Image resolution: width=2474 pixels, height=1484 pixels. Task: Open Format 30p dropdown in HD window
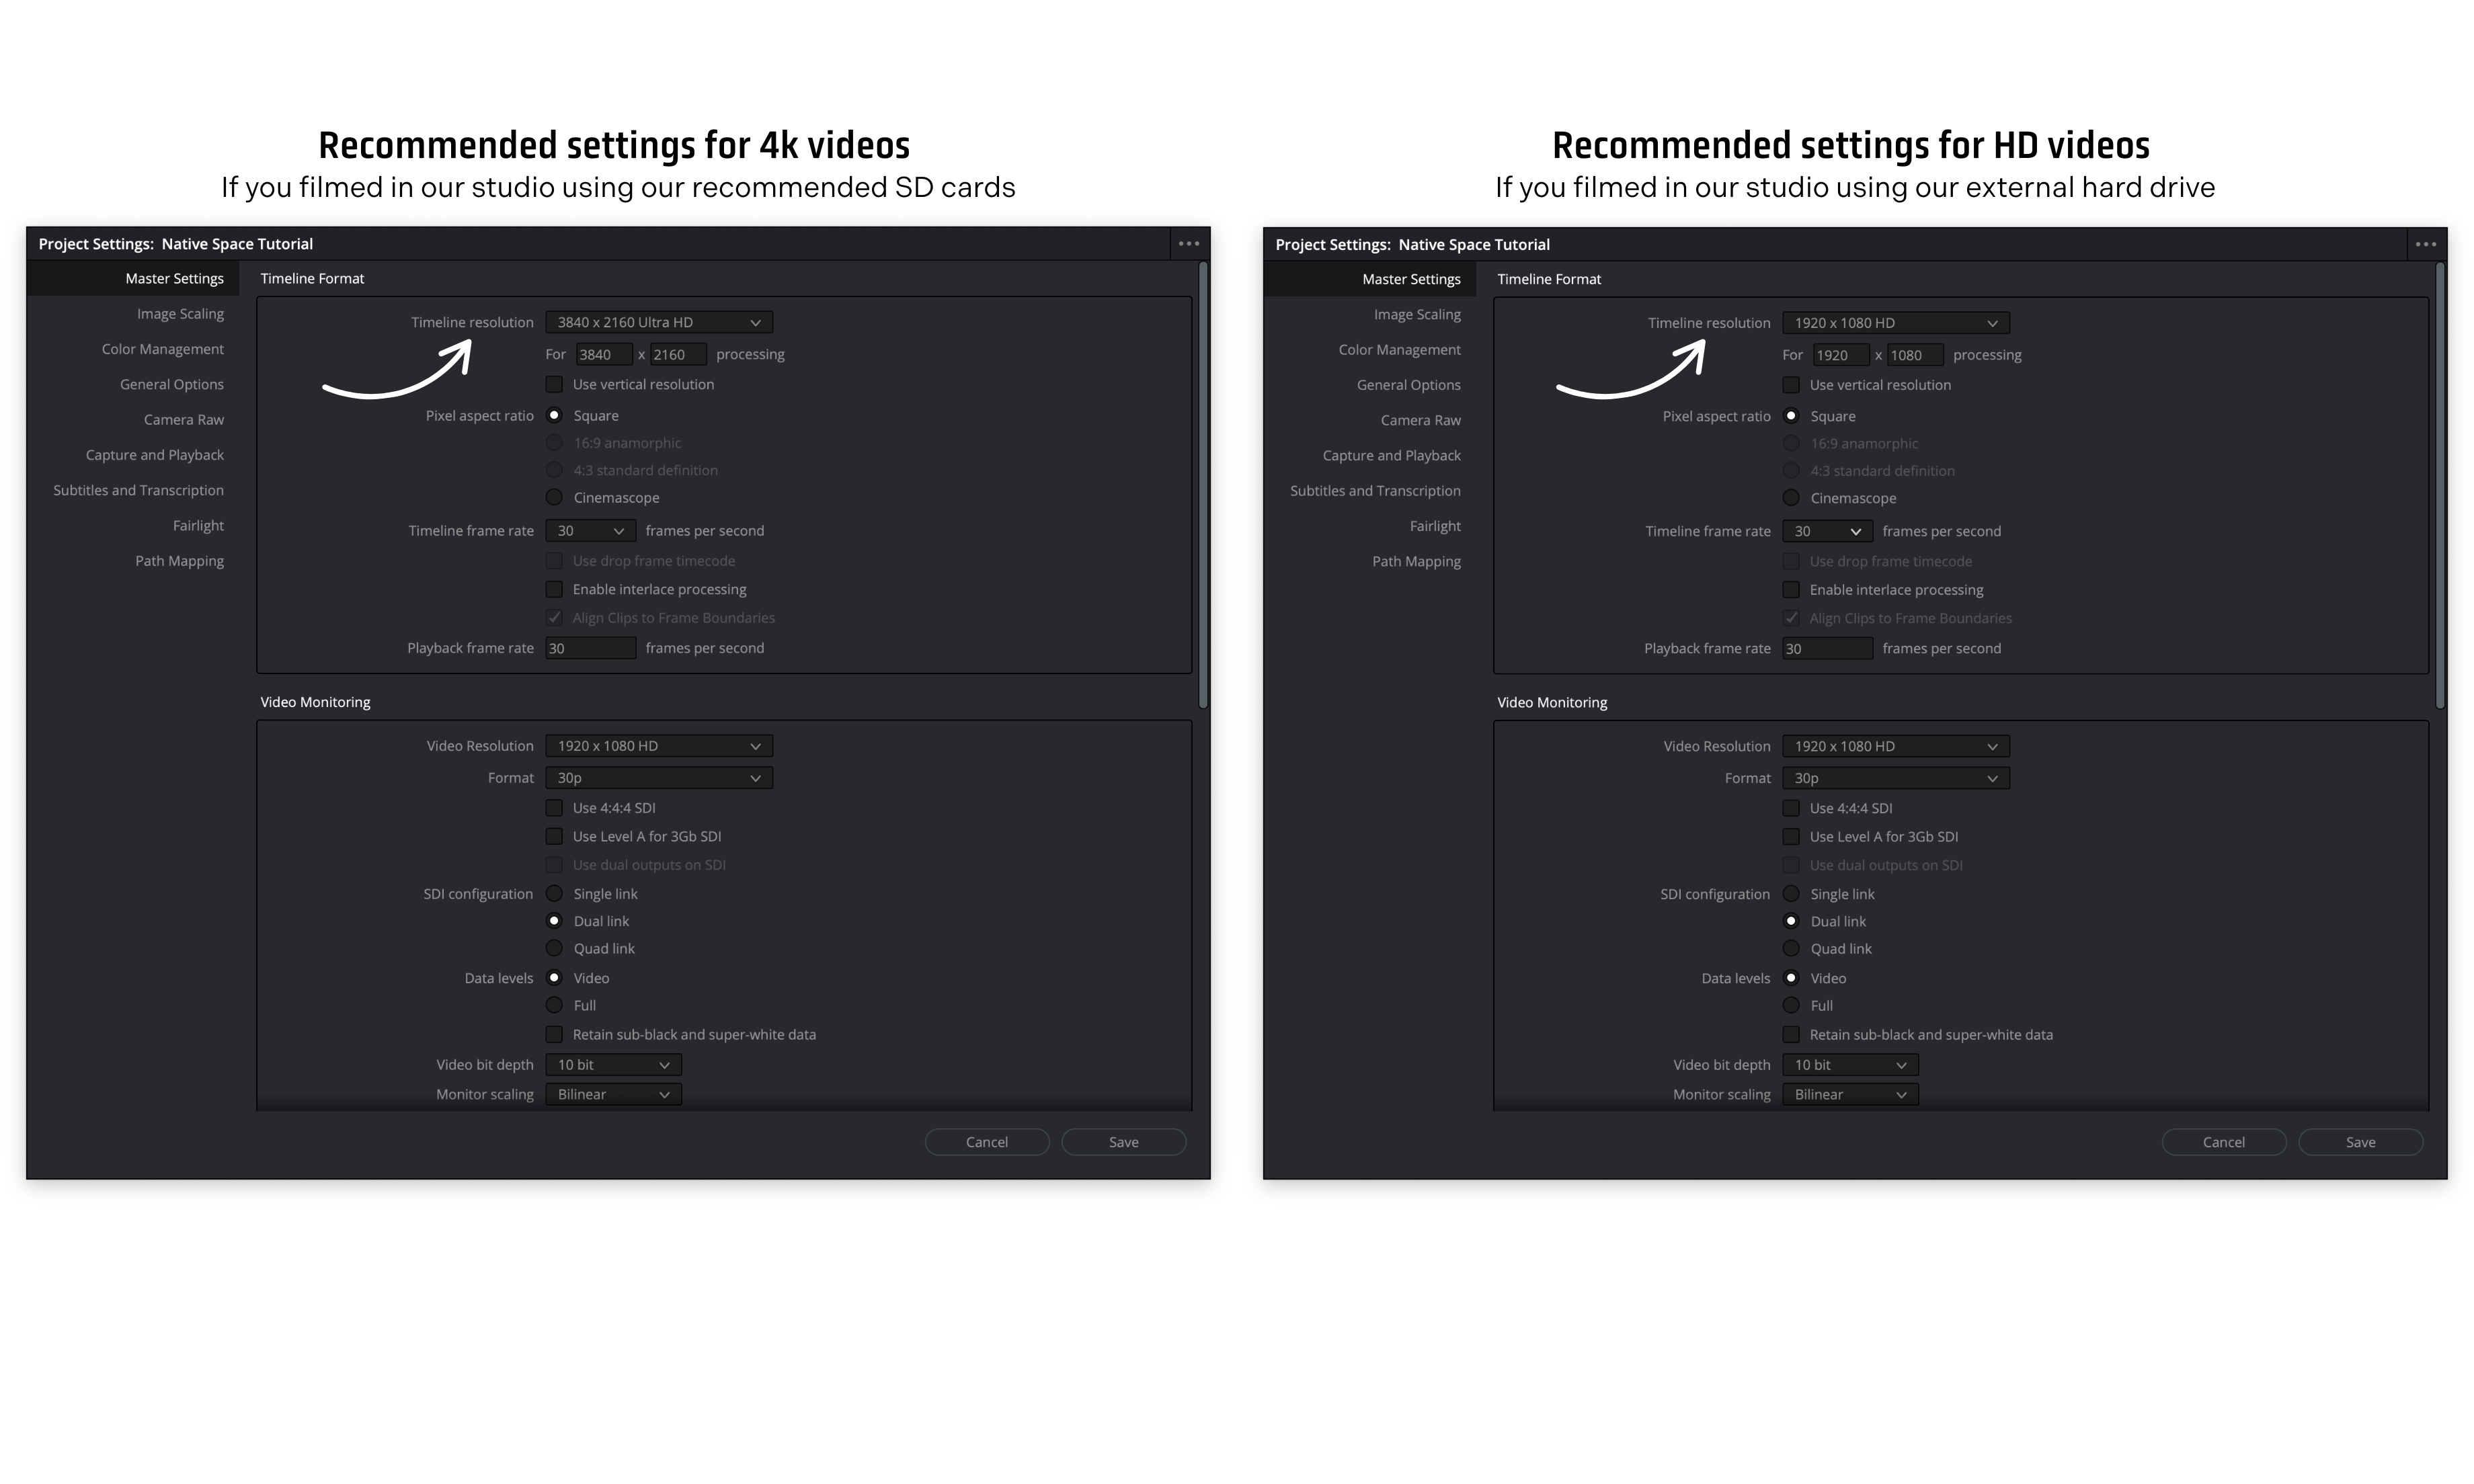tap(1896, 778)
